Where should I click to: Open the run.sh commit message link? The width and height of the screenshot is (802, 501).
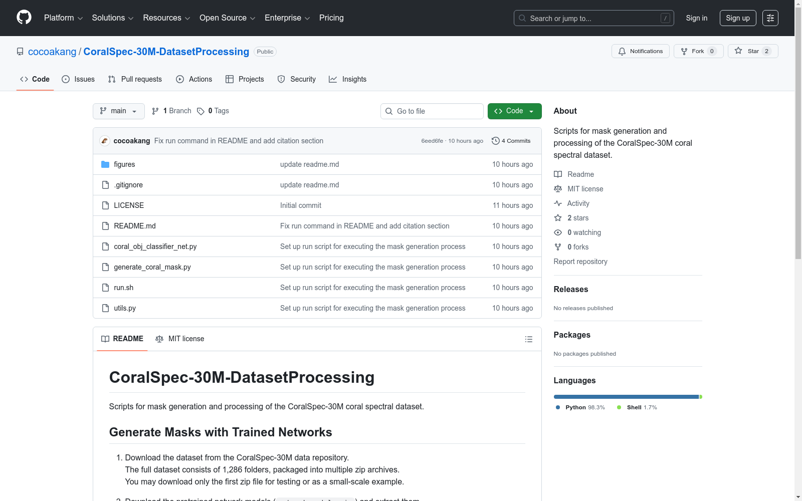[373, 288]
